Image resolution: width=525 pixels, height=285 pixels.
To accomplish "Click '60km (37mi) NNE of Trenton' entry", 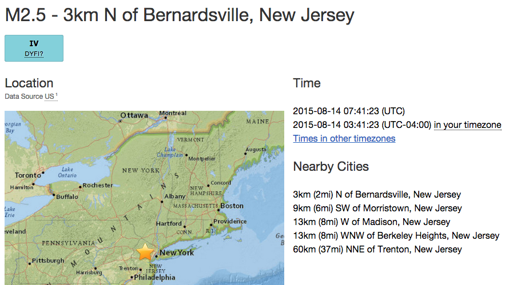I will (377, 249).
